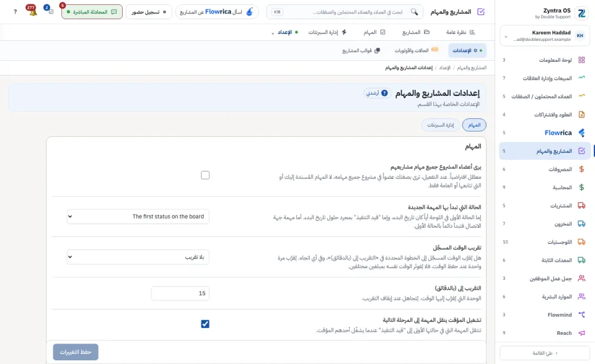Click the المشاريع والمهام checkbox icon in sidebar

pos(581,151)
